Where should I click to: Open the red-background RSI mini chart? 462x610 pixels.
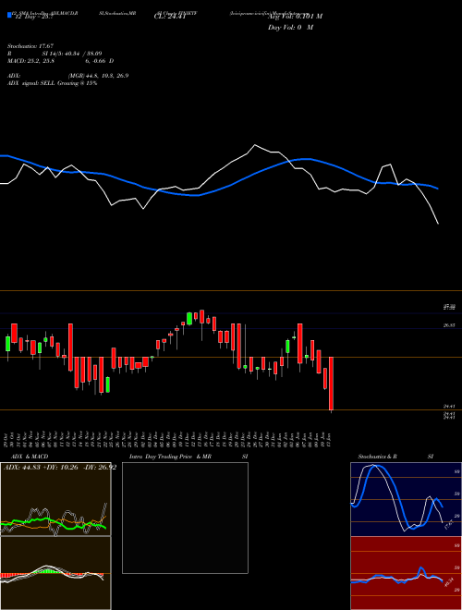tap(406, 573)
